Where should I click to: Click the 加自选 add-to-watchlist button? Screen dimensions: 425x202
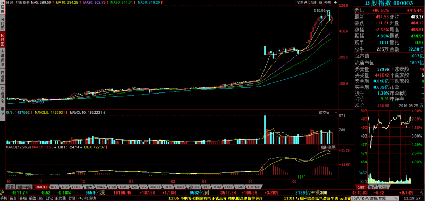[302, 3]
